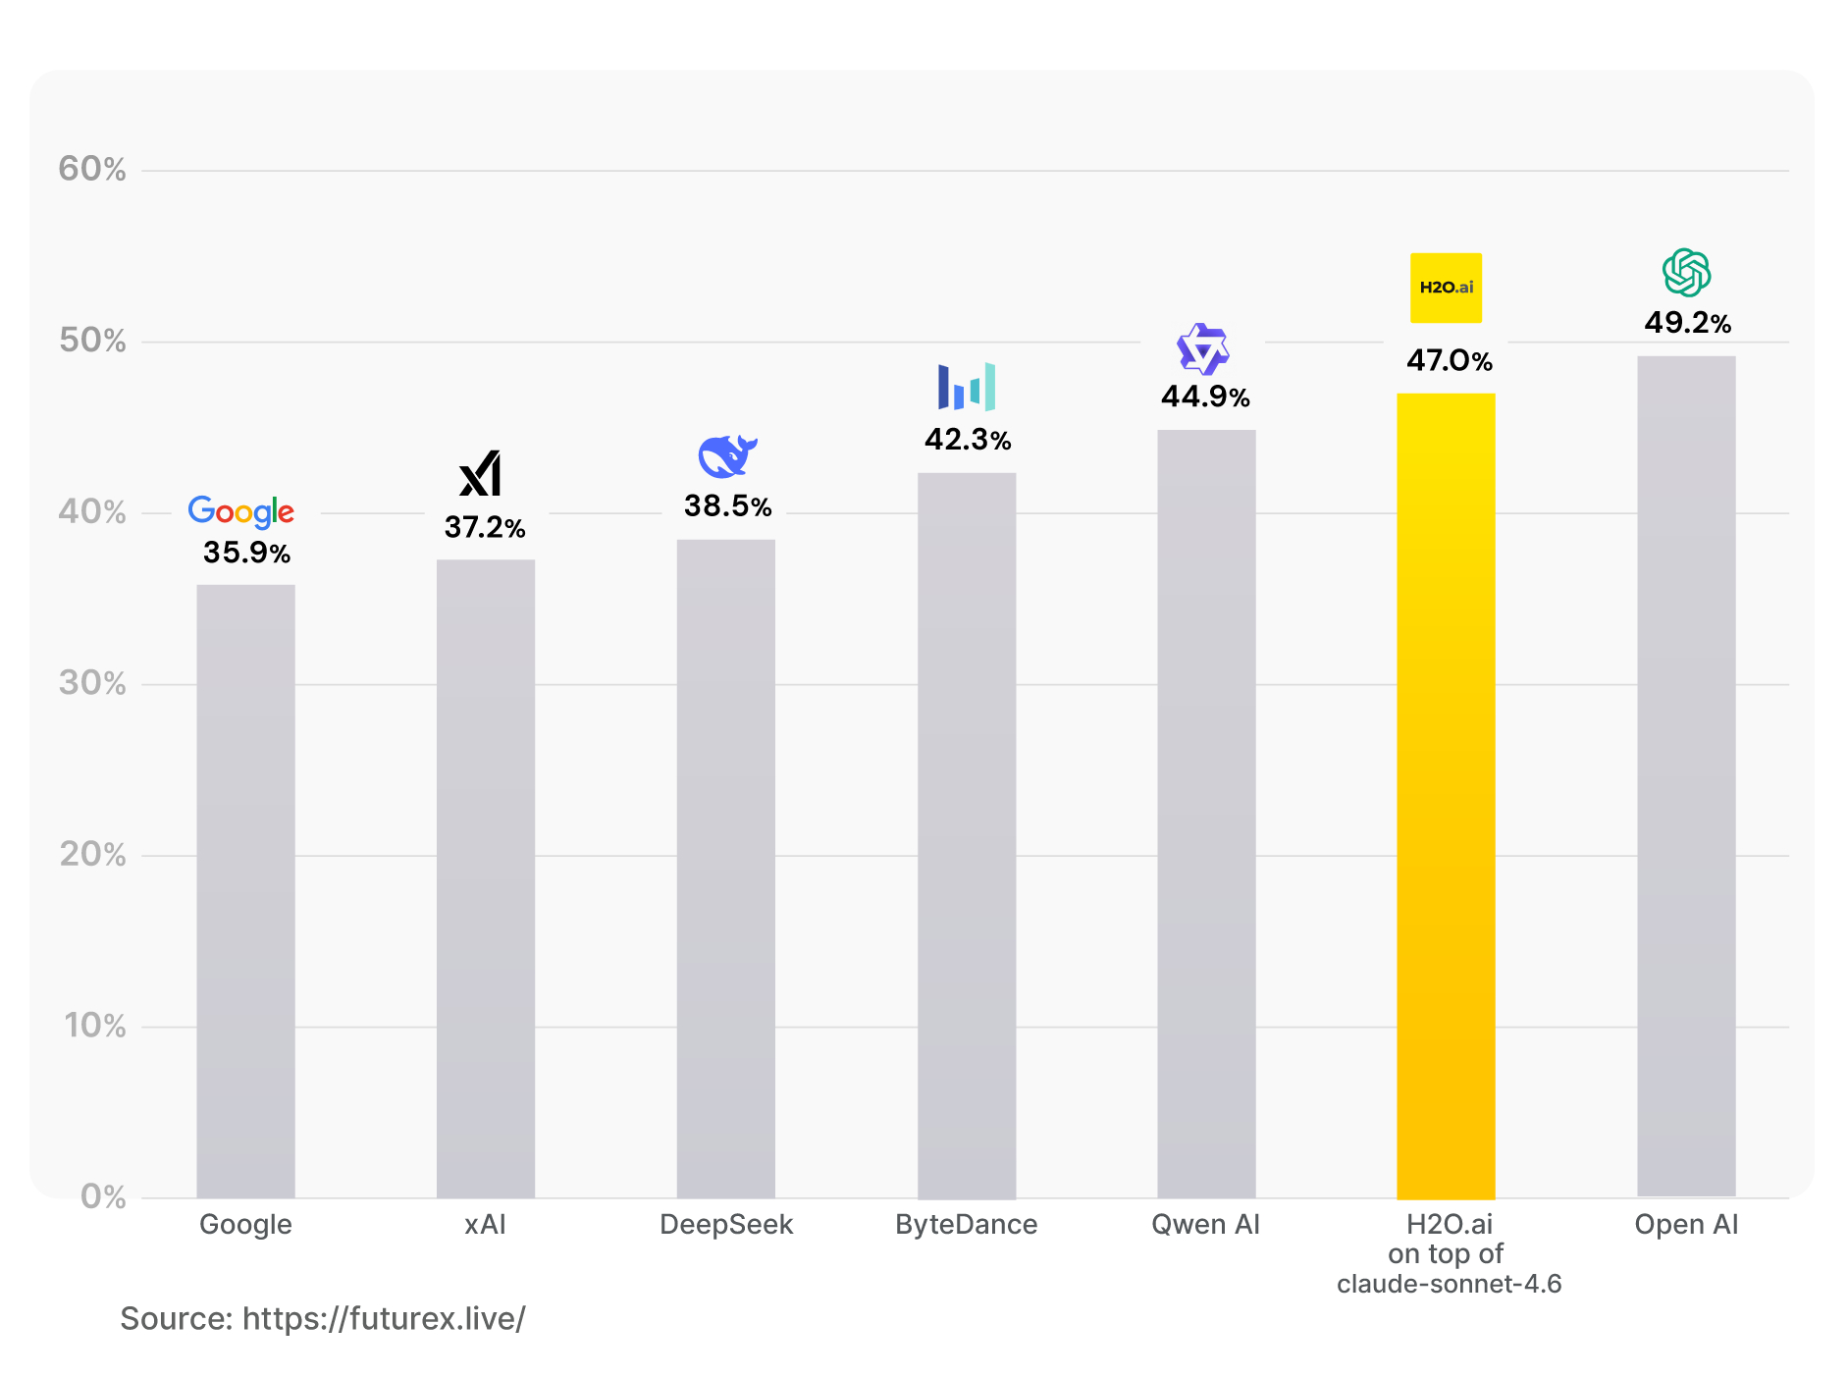Click the ByteDance logo icon
The height and width of the screenshot is (1377, 1848).
point(967,387)
